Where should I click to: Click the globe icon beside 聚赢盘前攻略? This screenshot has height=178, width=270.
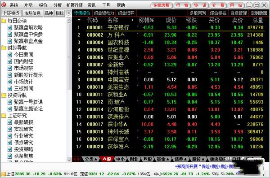(10, 28)
